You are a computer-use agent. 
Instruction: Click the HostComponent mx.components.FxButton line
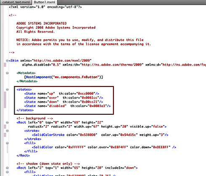click(x=63, y=77)
